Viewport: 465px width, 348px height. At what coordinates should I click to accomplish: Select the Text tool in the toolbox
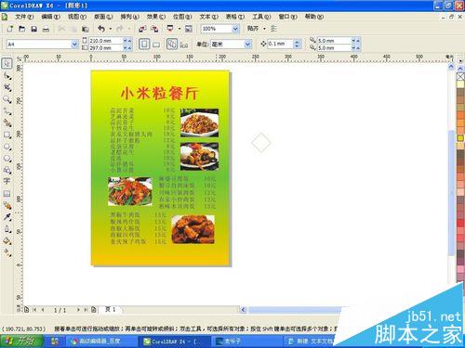pos(7,181)
